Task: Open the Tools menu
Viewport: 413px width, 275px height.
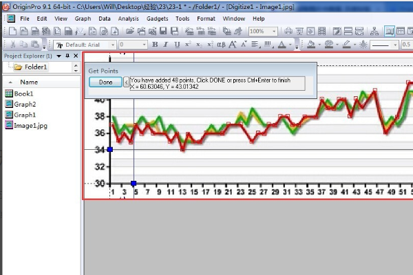Action: (182, 19)
